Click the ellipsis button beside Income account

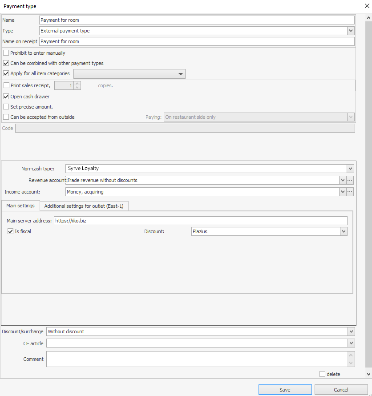(x=350, y=192)
